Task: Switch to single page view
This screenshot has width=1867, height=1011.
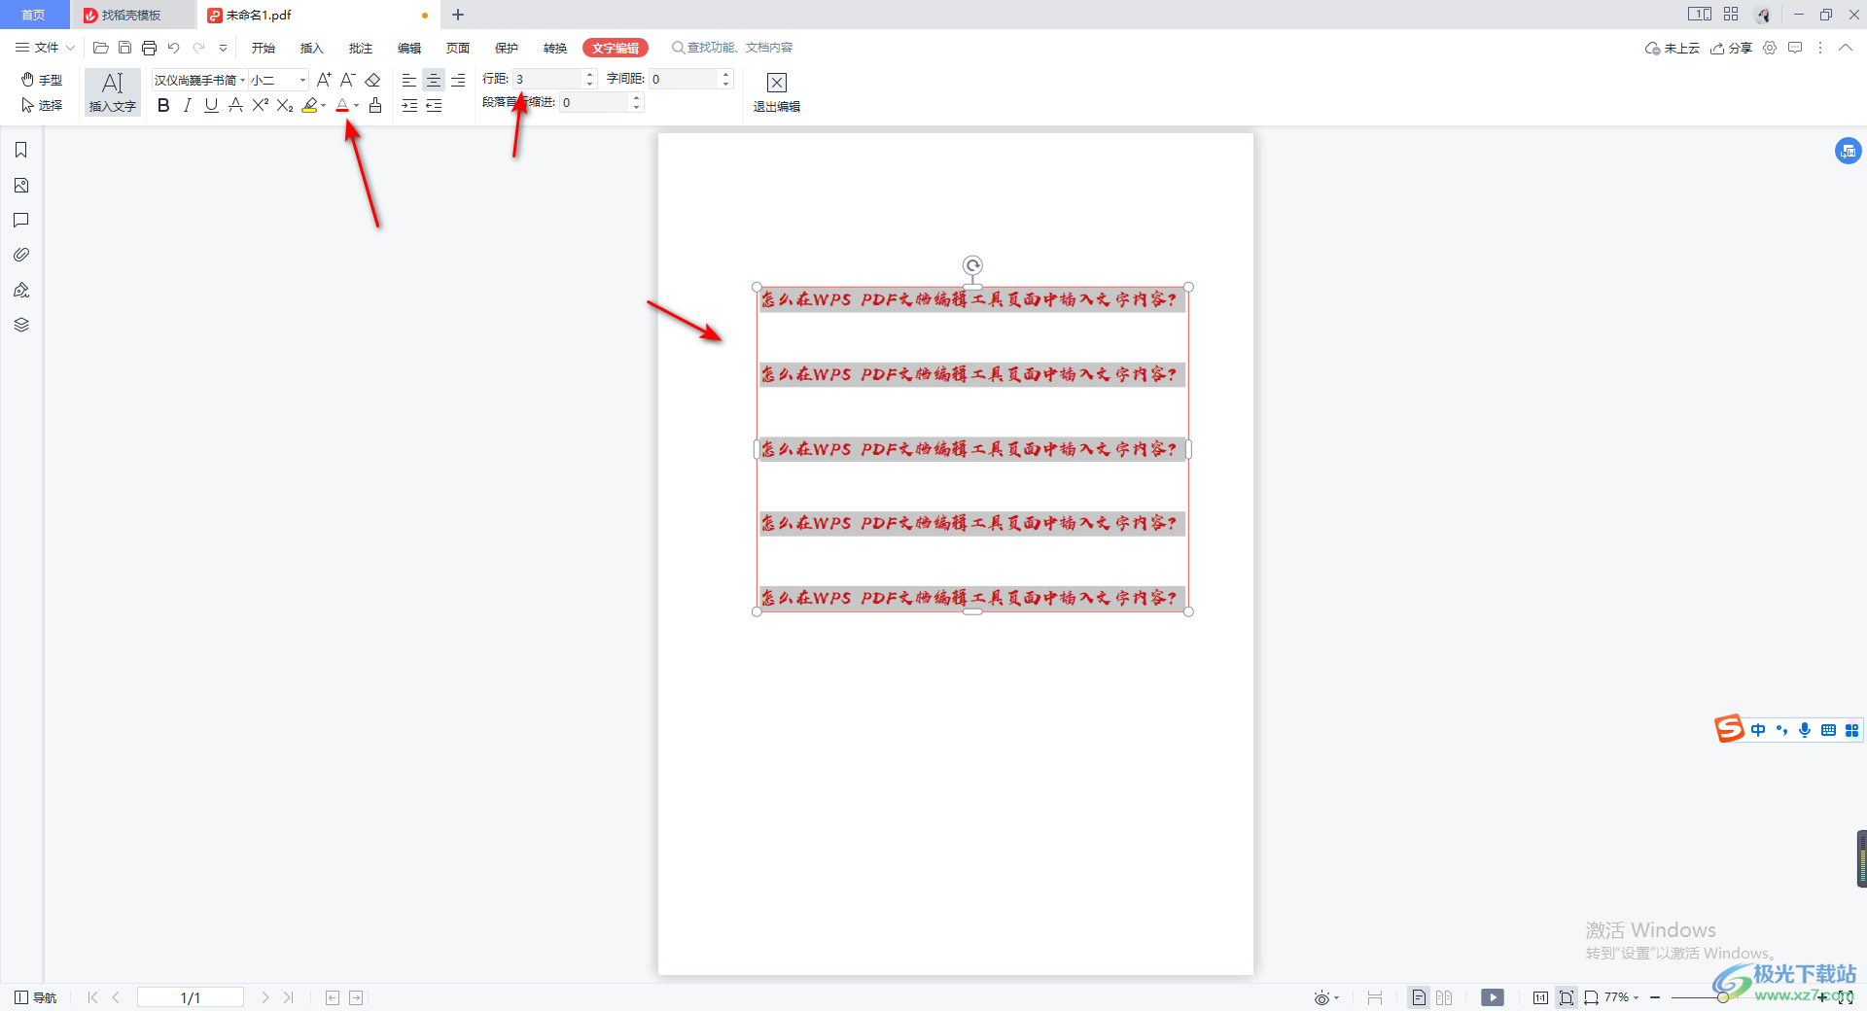Action: pos(1419,997)
